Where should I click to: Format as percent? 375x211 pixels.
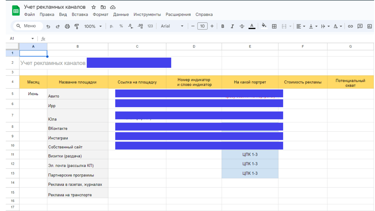(121, 26)
